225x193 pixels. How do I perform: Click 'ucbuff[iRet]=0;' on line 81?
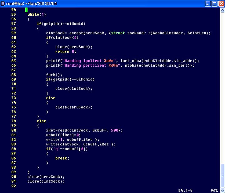point(63,135)
